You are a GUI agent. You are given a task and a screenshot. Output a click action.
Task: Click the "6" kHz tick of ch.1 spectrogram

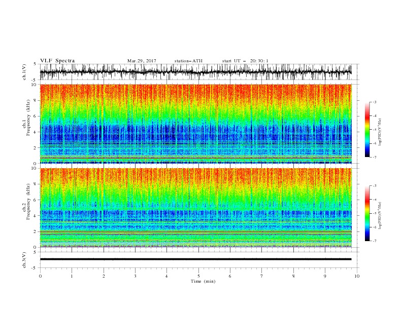point(35,116)
